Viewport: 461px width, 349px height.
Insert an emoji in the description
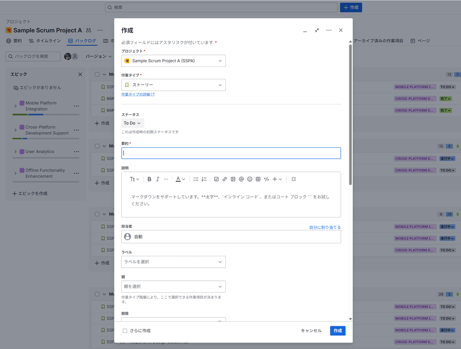[x=250, y=179]
